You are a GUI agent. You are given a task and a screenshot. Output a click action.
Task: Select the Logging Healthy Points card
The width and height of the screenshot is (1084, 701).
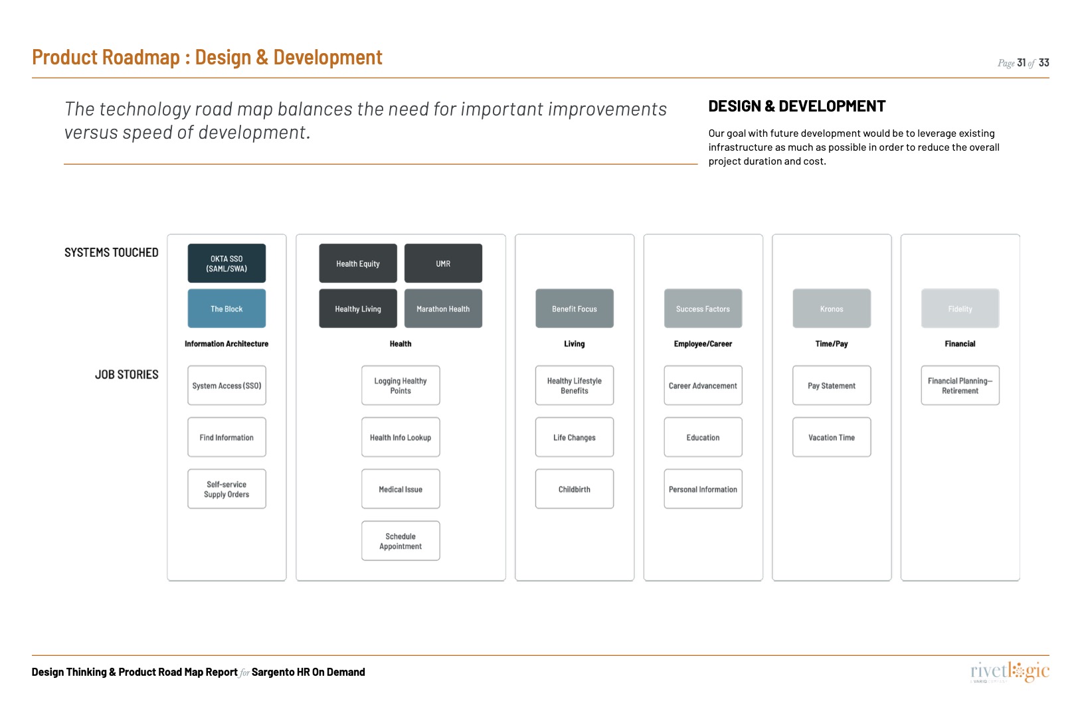click(401, 386)
